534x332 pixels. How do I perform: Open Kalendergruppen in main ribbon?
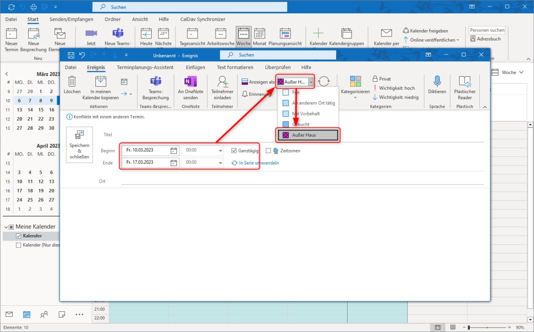346,37
